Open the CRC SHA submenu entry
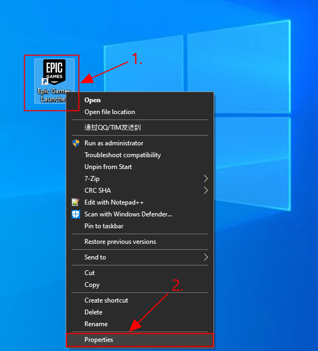The image size is (318, 351). pos(140,191)
